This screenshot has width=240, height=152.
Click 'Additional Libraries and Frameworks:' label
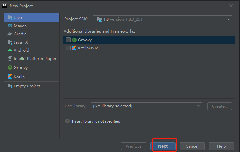(x=100, y=31)
